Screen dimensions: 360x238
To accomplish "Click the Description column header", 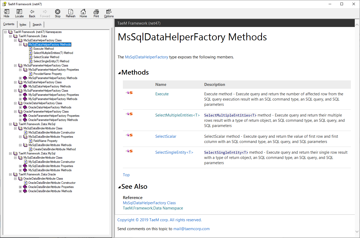I will 215,85.
